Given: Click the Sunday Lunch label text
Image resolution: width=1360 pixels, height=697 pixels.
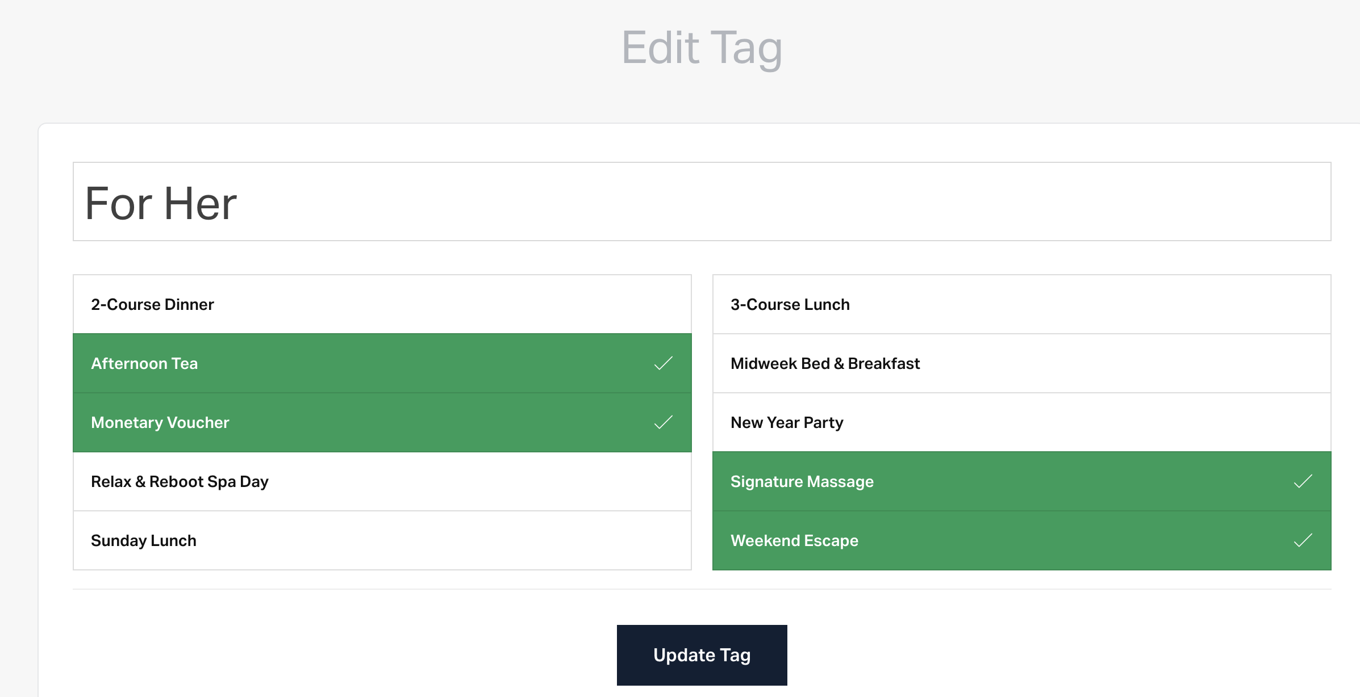Looking at the screenshot, I should click(144, 540).
